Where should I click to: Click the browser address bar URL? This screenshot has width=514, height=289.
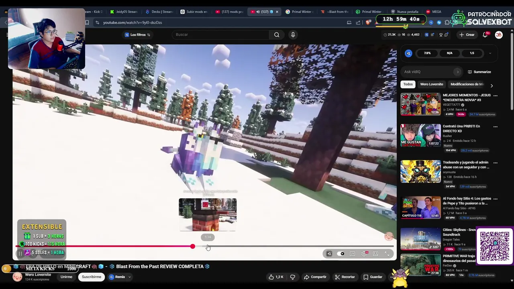pos(133,22)
